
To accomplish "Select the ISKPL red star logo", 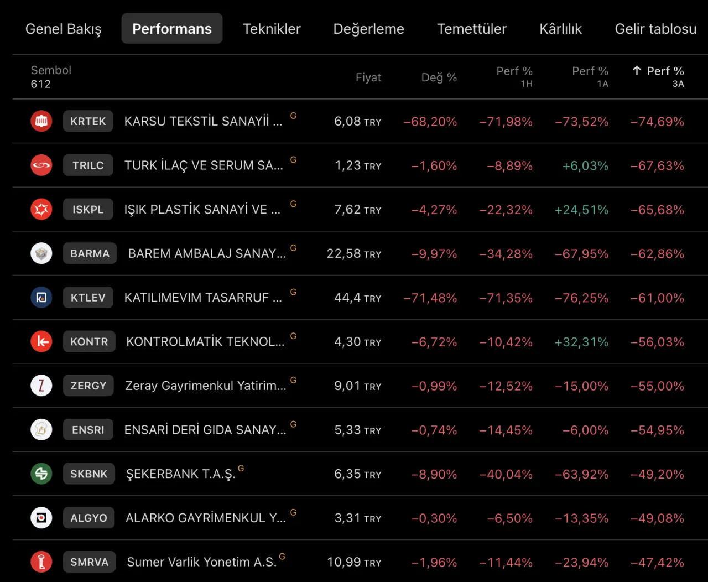I will tap(41, 209).
